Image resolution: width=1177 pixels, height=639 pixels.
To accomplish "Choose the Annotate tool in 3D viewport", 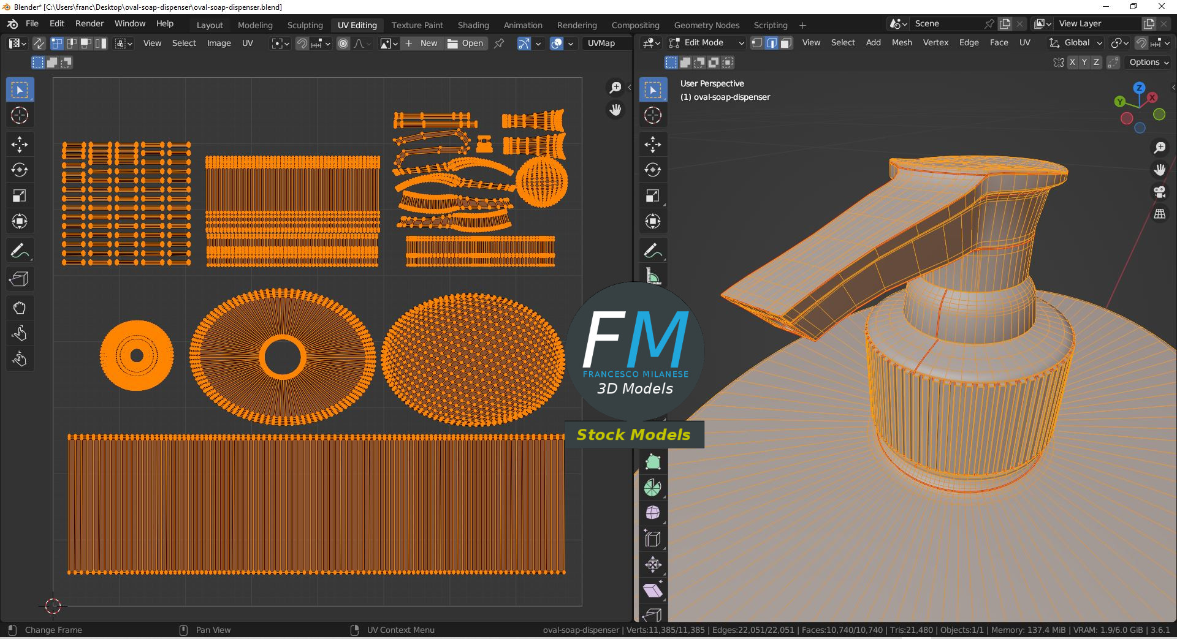I will tap(653, 251).
